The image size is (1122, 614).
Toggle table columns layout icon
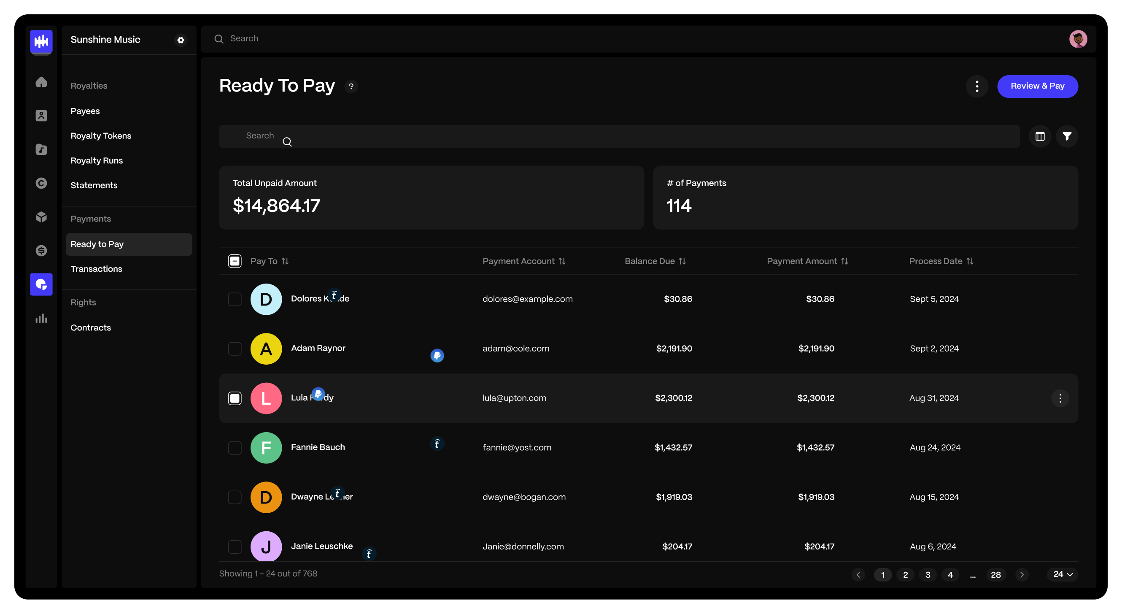point(1040,136)
